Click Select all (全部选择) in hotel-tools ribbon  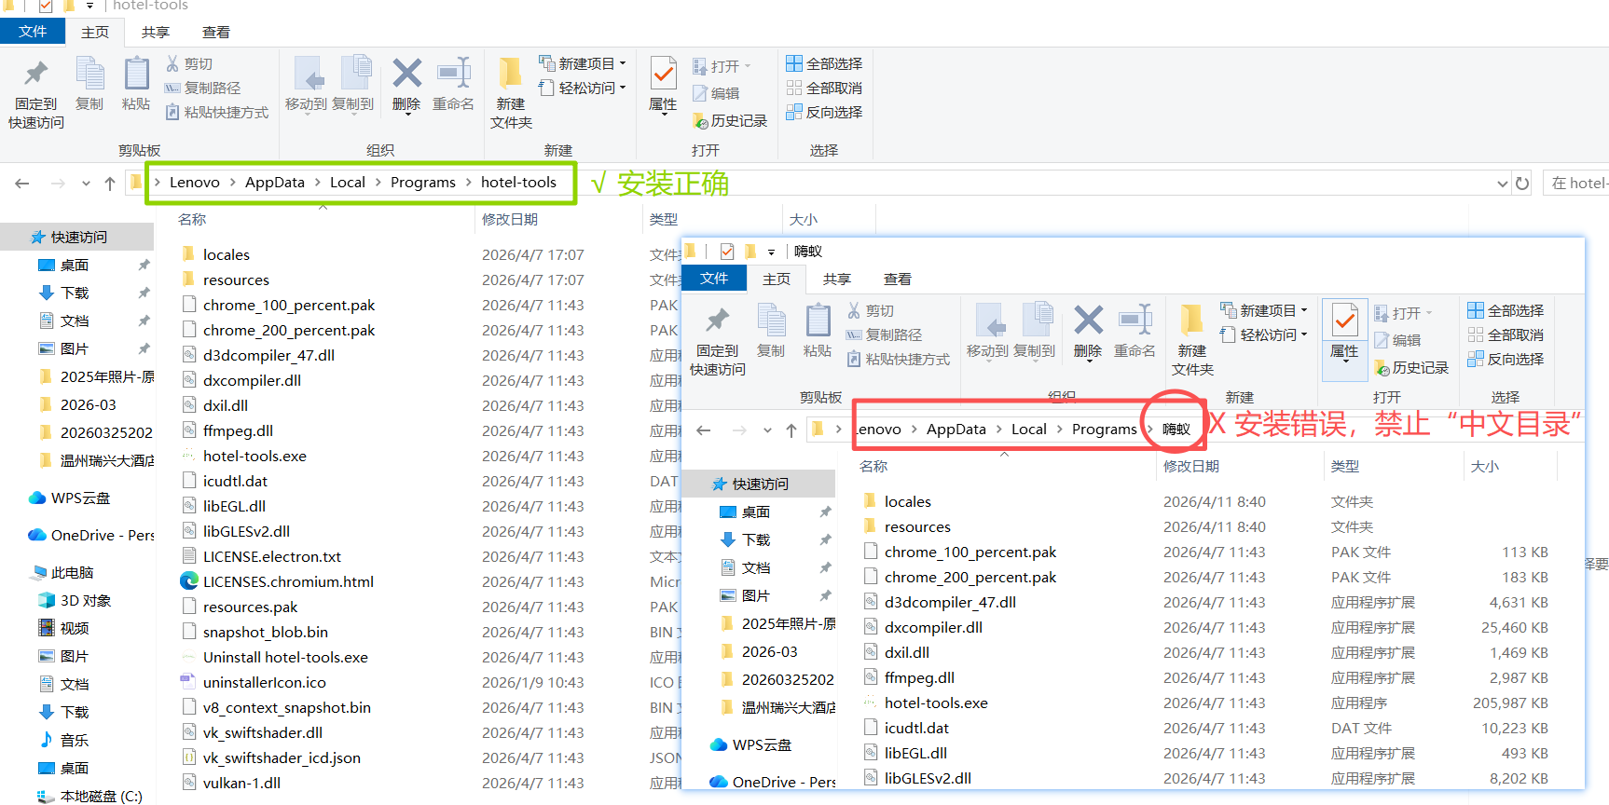coord(824,63)
